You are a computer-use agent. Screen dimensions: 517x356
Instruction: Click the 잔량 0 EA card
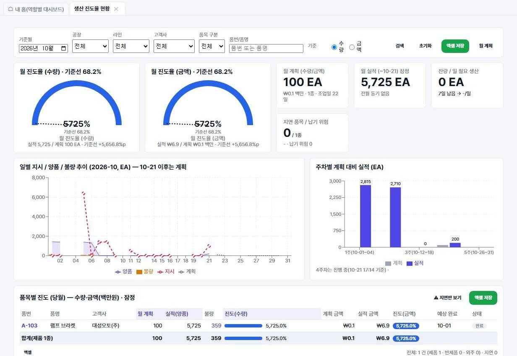click(x=467, y=86)
